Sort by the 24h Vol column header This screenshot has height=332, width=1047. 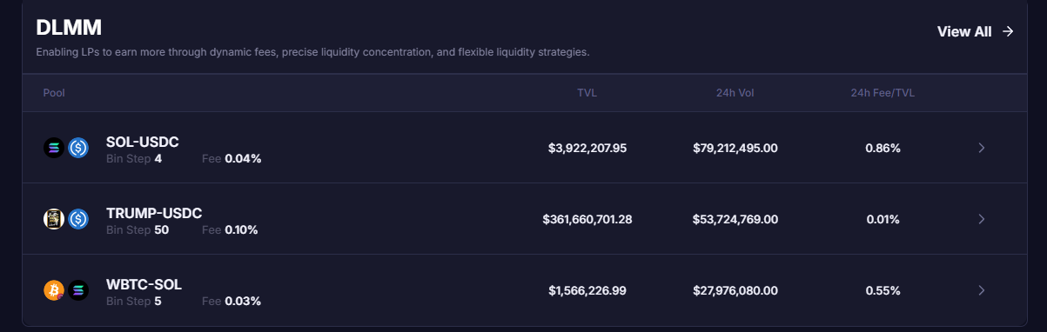tap(735, 93)
